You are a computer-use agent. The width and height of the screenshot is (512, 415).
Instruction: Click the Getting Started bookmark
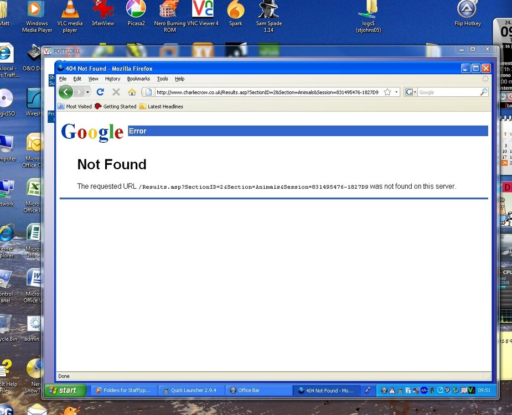tap(115, 106)
